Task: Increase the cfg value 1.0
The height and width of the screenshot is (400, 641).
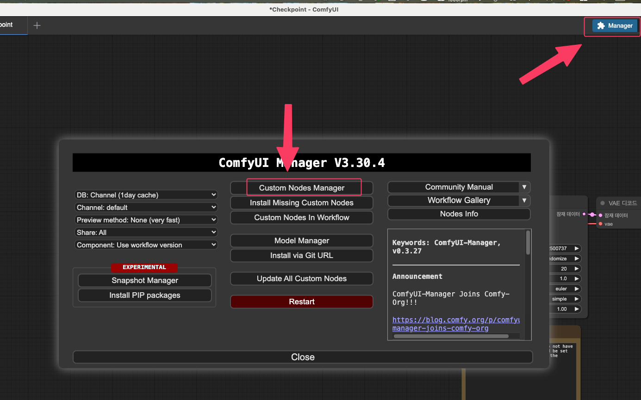Action: point(576,279)
